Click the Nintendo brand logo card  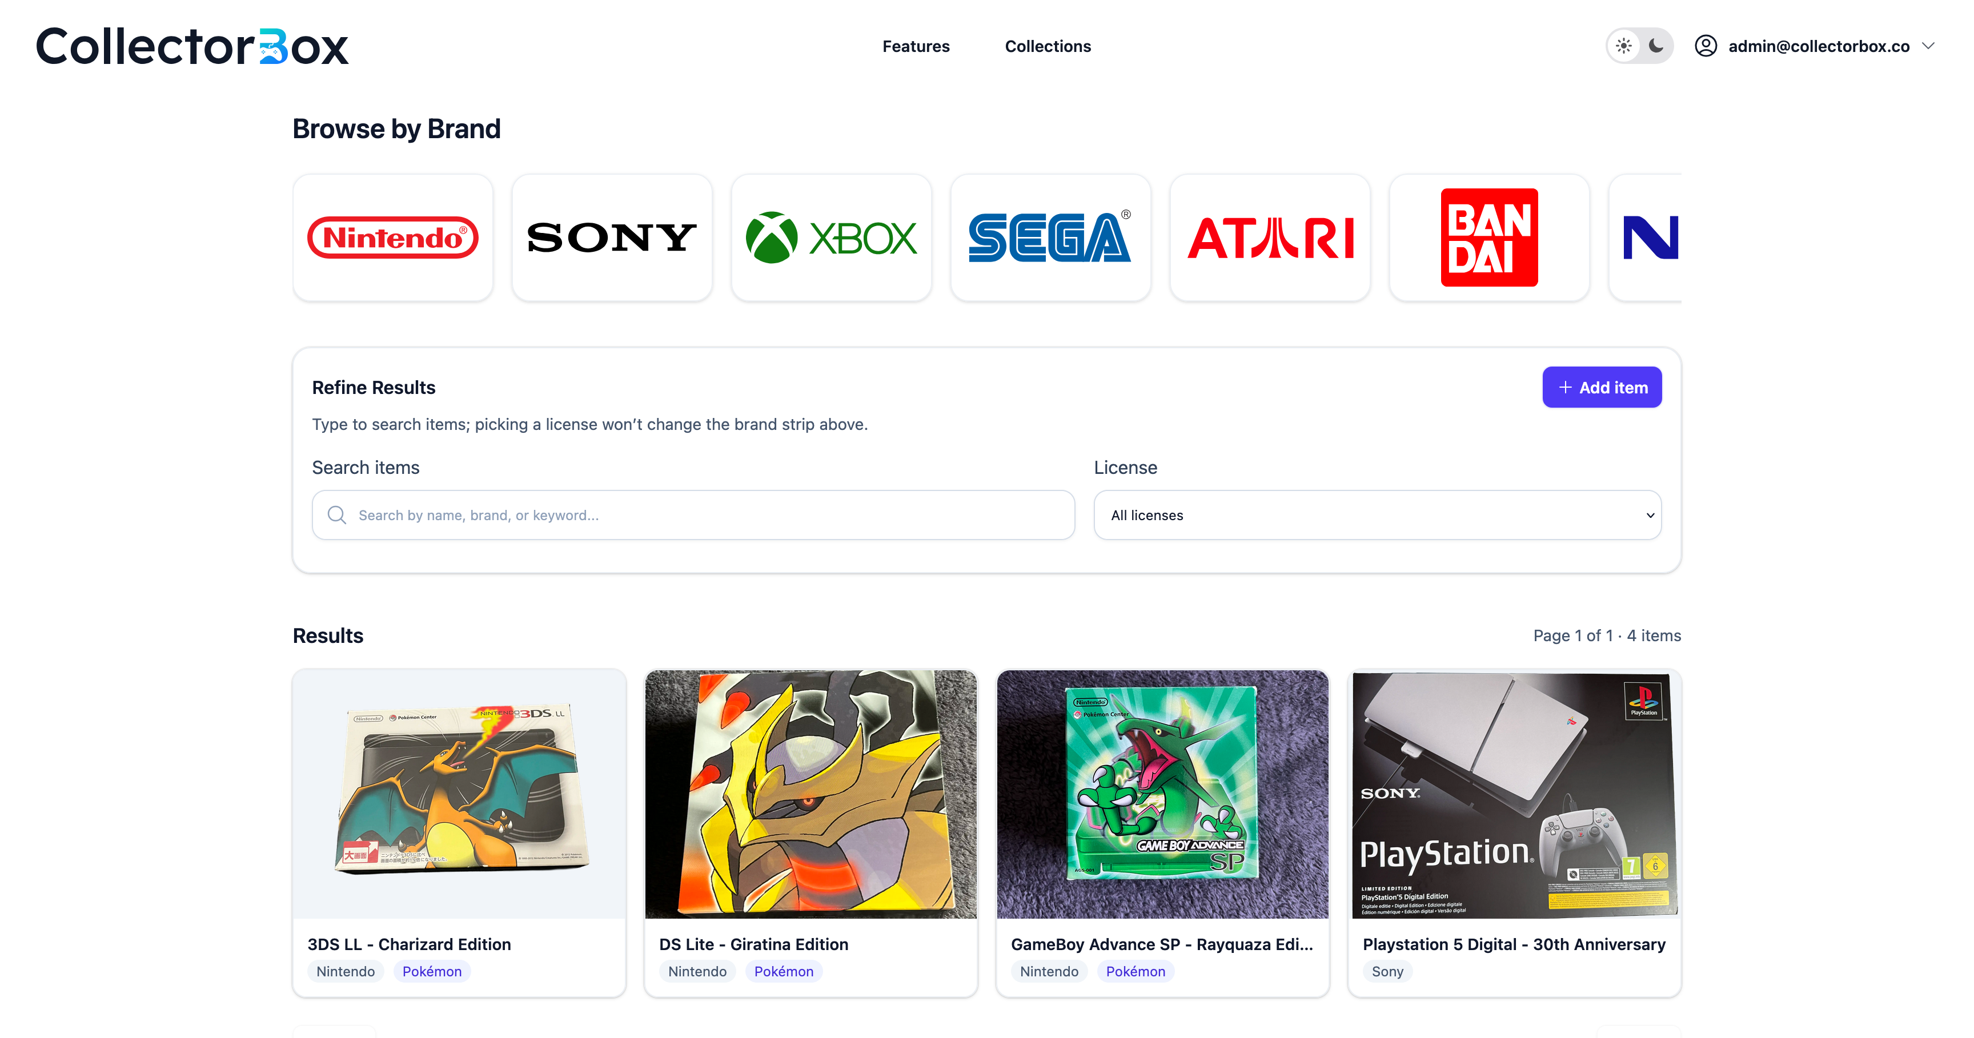point(392,238)
